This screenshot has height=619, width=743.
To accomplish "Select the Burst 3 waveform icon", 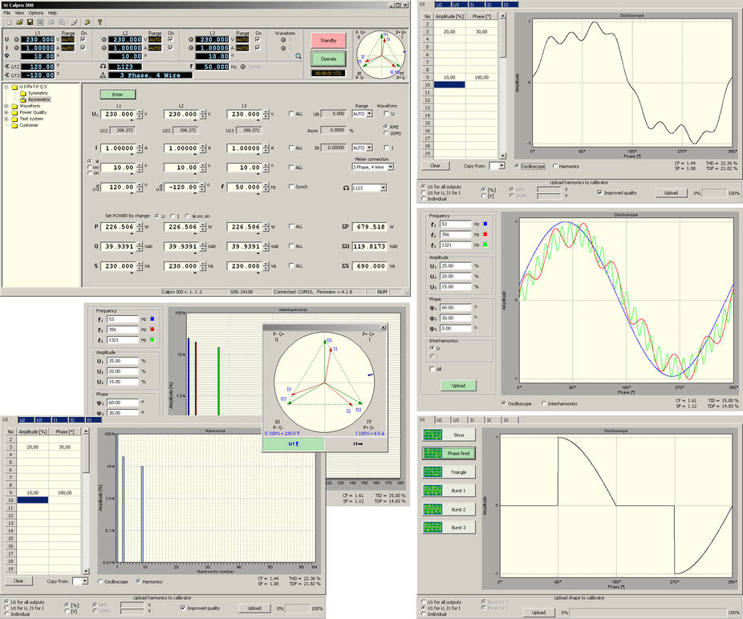I will pyautogui.click(x=432, y=527).
